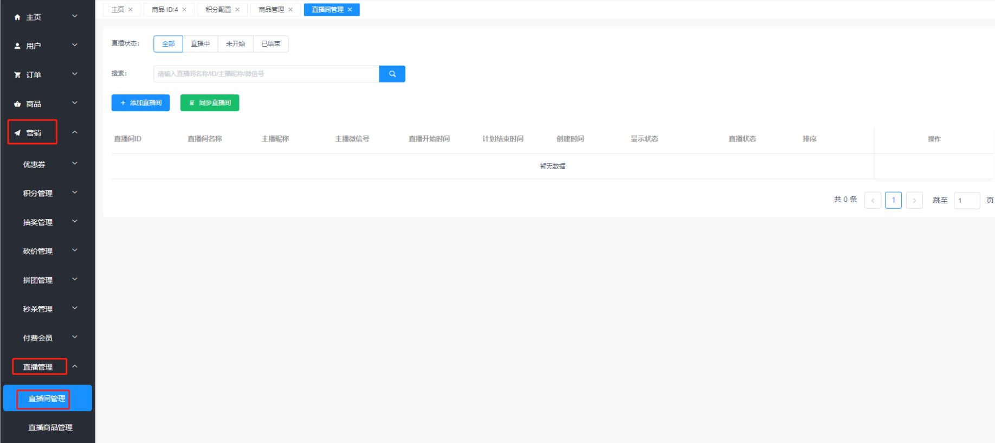Click the user icon in sidebar
The image size is (995, 443).
coord(17,46)
